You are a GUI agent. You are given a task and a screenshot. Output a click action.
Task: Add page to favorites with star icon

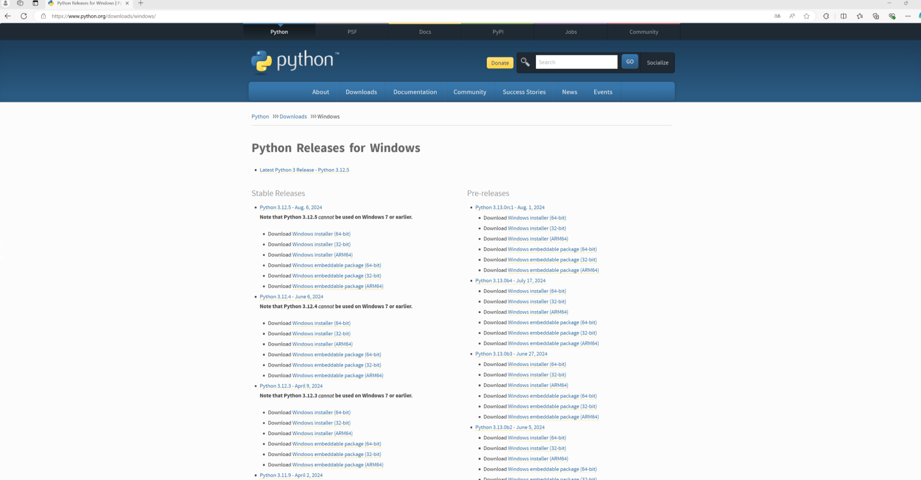pos(806,16)
